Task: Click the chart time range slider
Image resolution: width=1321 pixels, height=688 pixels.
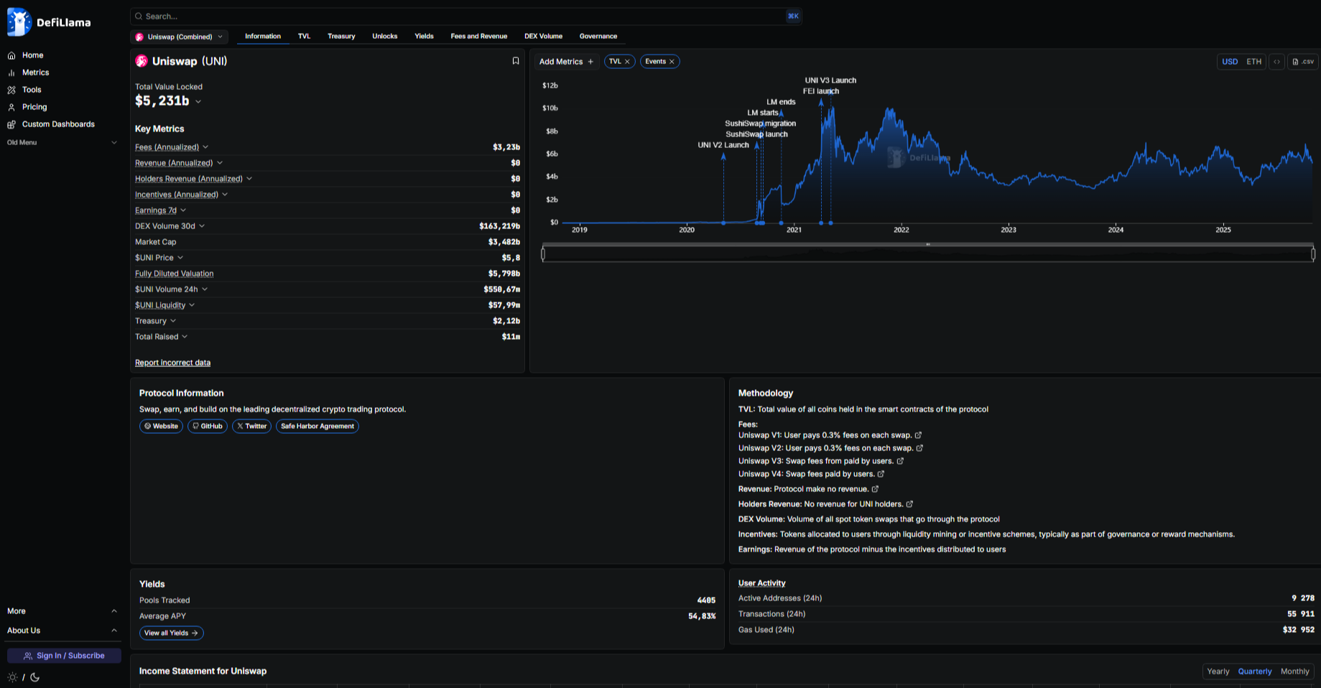Action: point(927,254)
